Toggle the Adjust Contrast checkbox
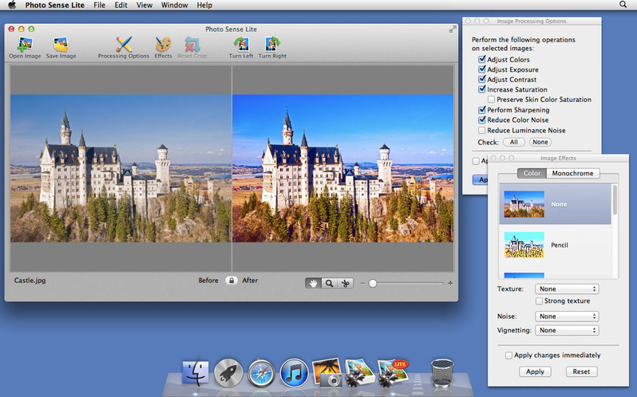The image size is (637, 397). click(482, 80)
